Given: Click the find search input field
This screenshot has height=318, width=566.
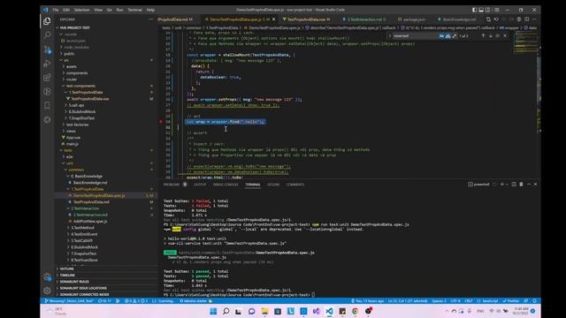Looking at the screenshot, I should 415,35.
